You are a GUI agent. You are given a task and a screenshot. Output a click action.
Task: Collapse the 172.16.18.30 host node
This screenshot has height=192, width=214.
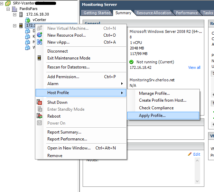[15, 15]
